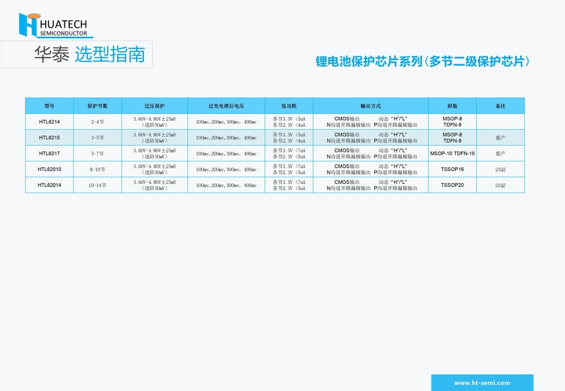
Task: Select the 21Q2 remark in HTL62014 row
Action: [501, 185]
